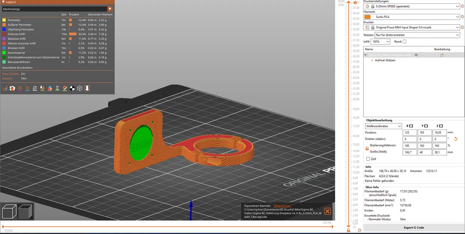Open filament settings gear next to Sunlu PLA
Viewport: 465px width, 234px height.
(462, 17)
